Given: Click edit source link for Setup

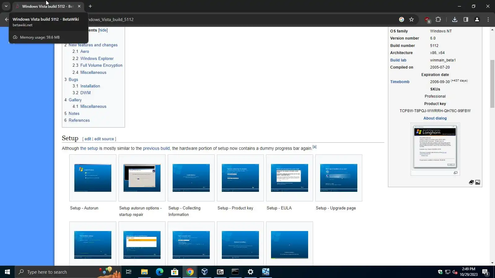Looking at the screenshot, I should pyautogui.click(x=104, y=139).
